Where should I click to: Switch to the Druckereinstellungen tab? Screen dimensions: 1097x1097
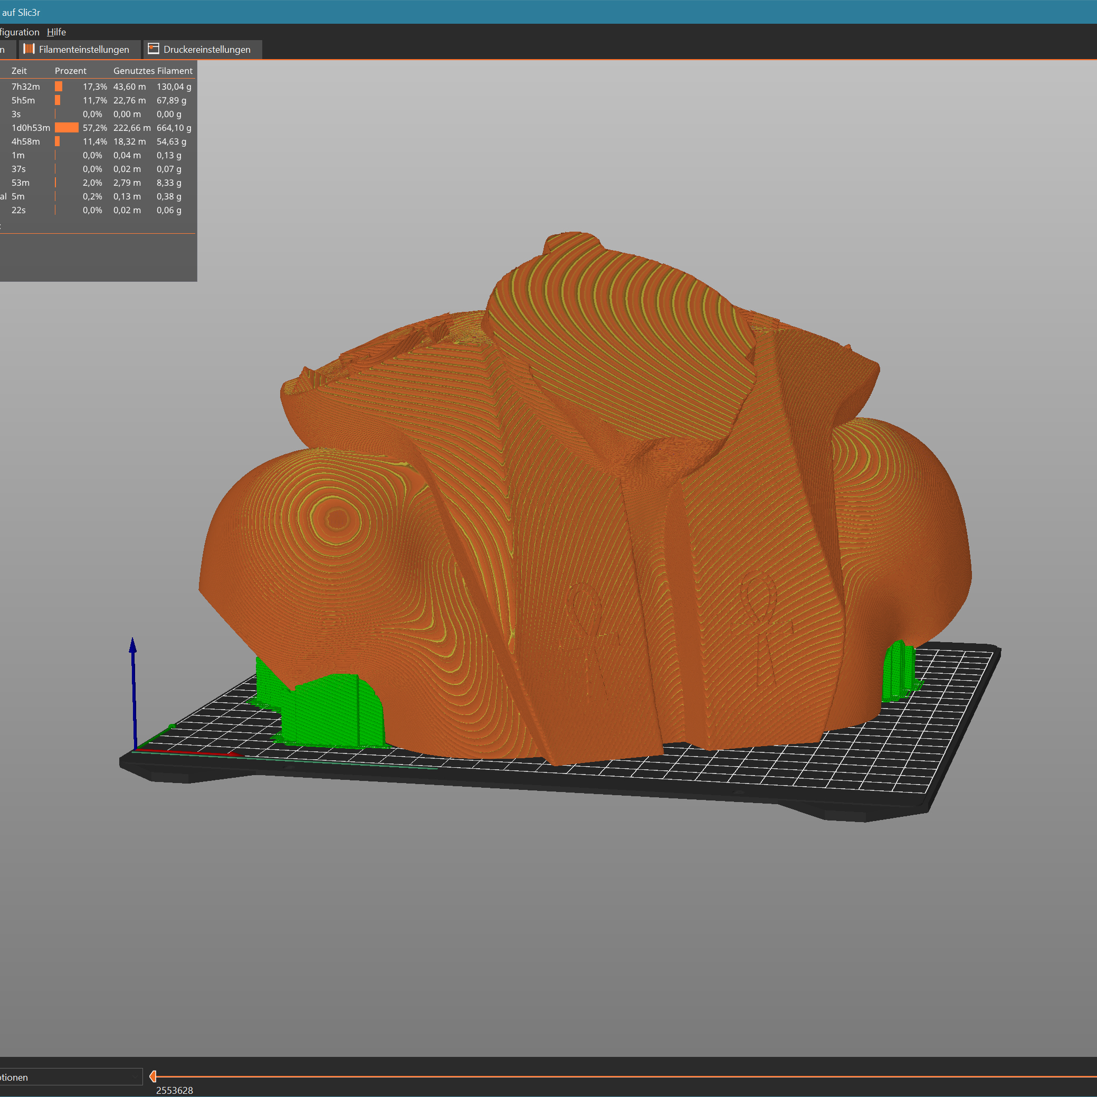tap(206, 50)
